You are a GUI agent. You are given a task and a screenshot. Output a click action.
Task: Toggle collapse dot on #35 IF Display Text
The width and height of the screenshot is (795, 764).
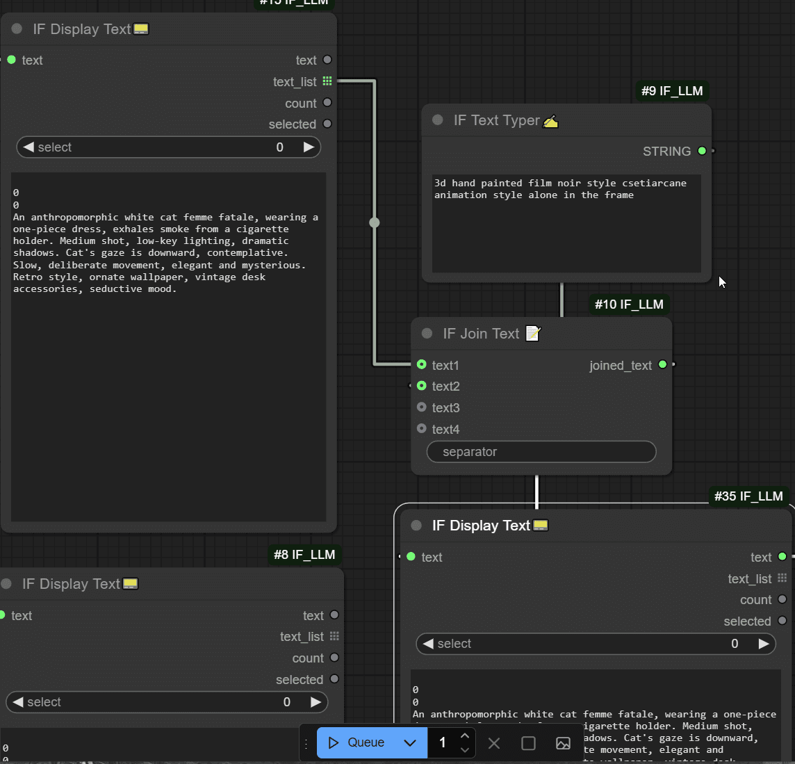tap(416, 526)
